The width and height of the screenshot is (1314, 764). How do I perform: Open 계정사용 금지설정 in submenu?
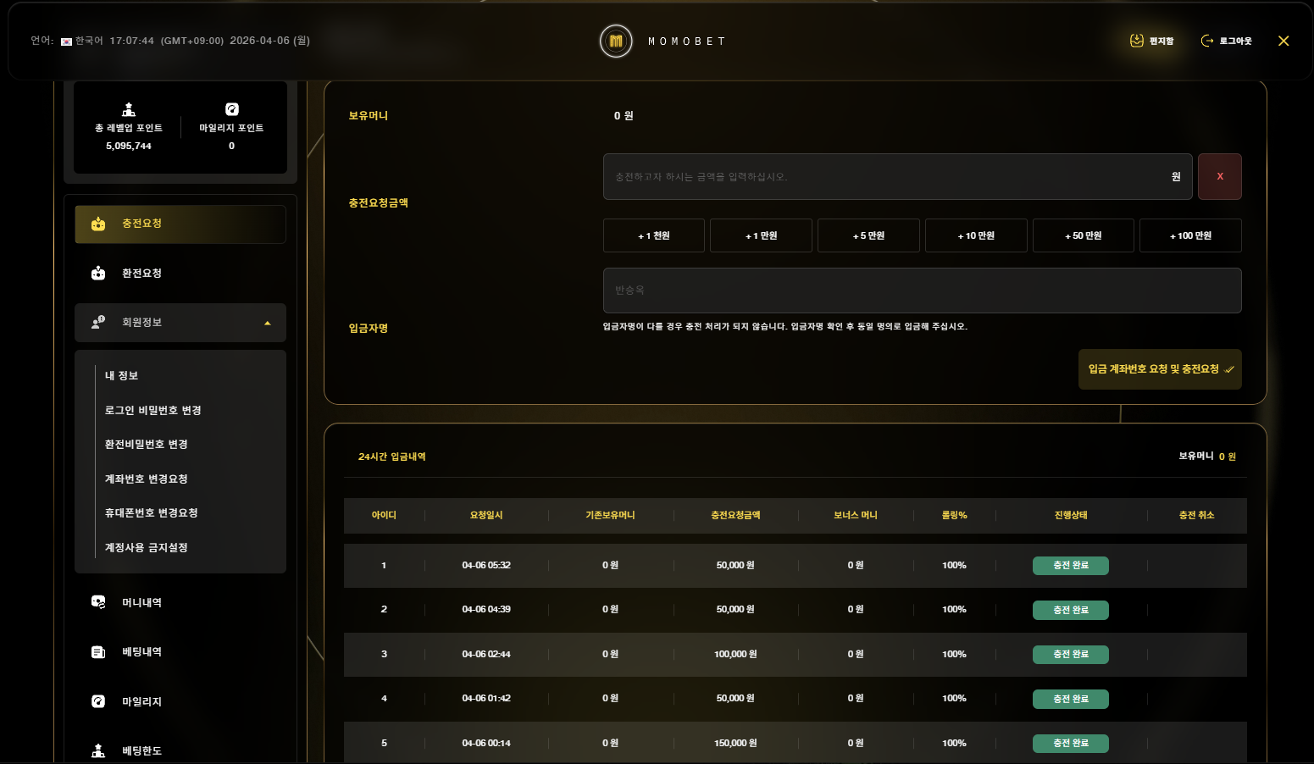(x=146, y=547)
